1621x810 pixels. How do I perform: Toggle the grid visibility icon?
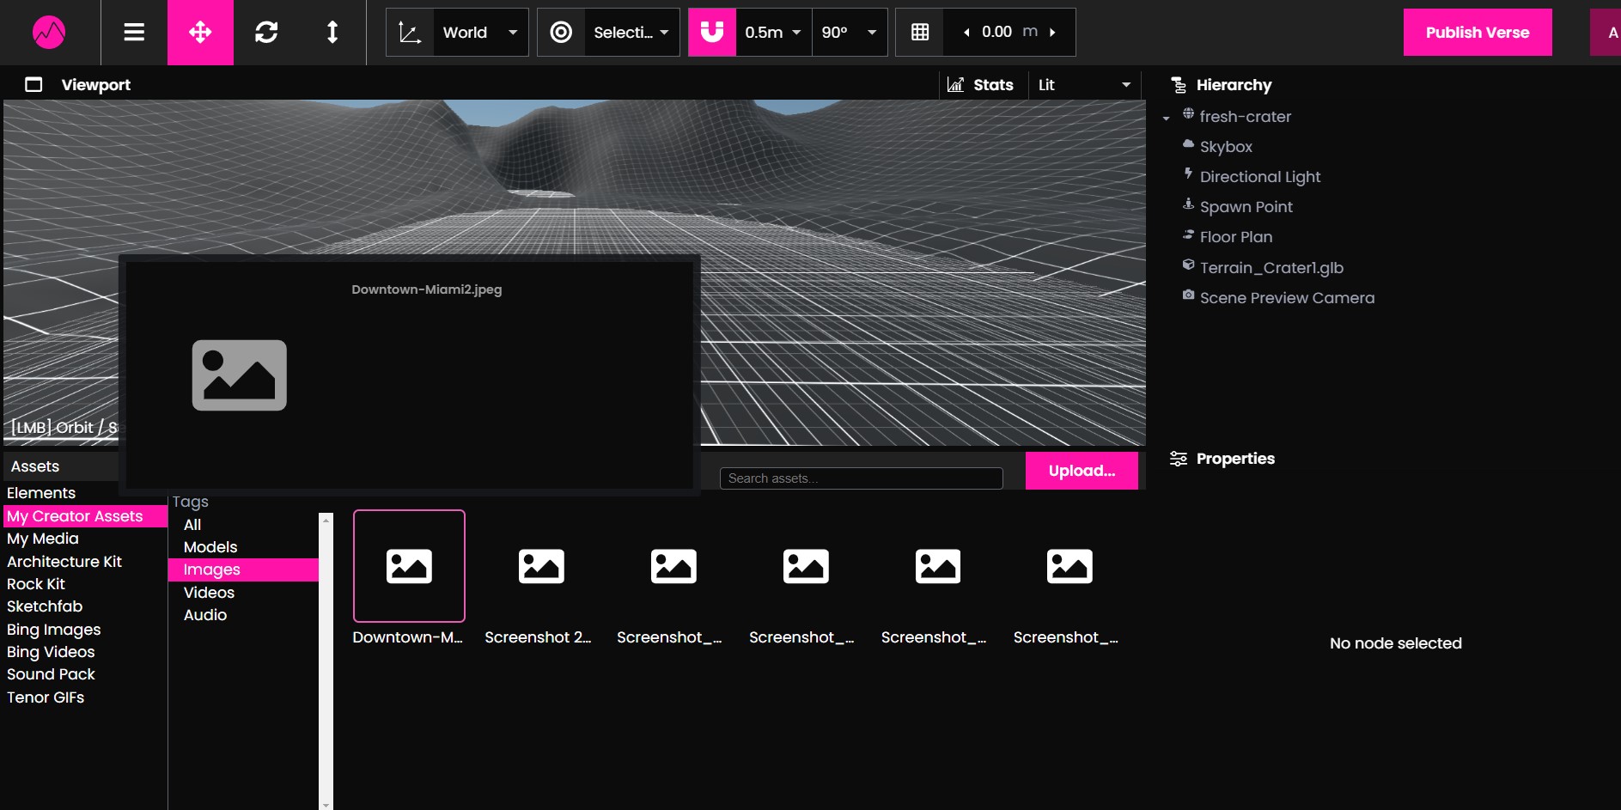[920, 33]
